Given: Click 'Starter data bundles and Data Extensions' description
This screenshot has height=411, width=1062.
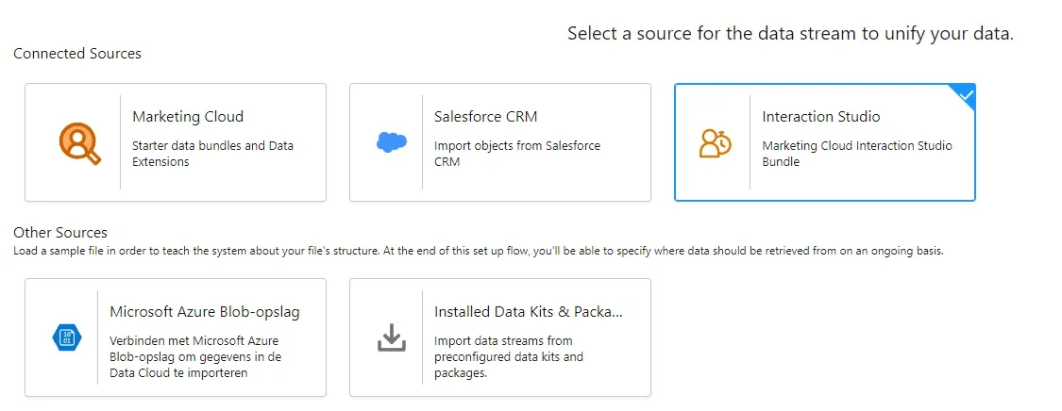Looking at the screenshot, I should [212, 154].
